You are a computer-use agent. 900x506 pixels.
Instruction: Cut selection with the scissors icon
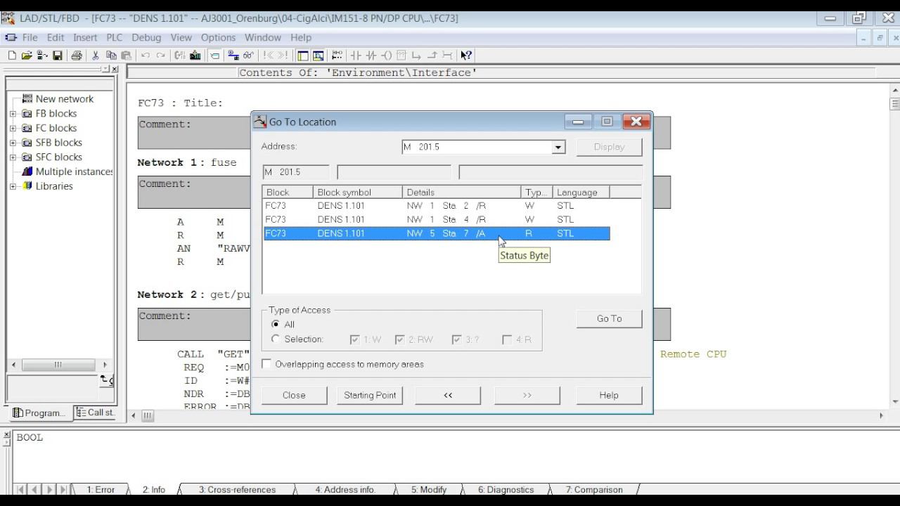coord(96,56)
